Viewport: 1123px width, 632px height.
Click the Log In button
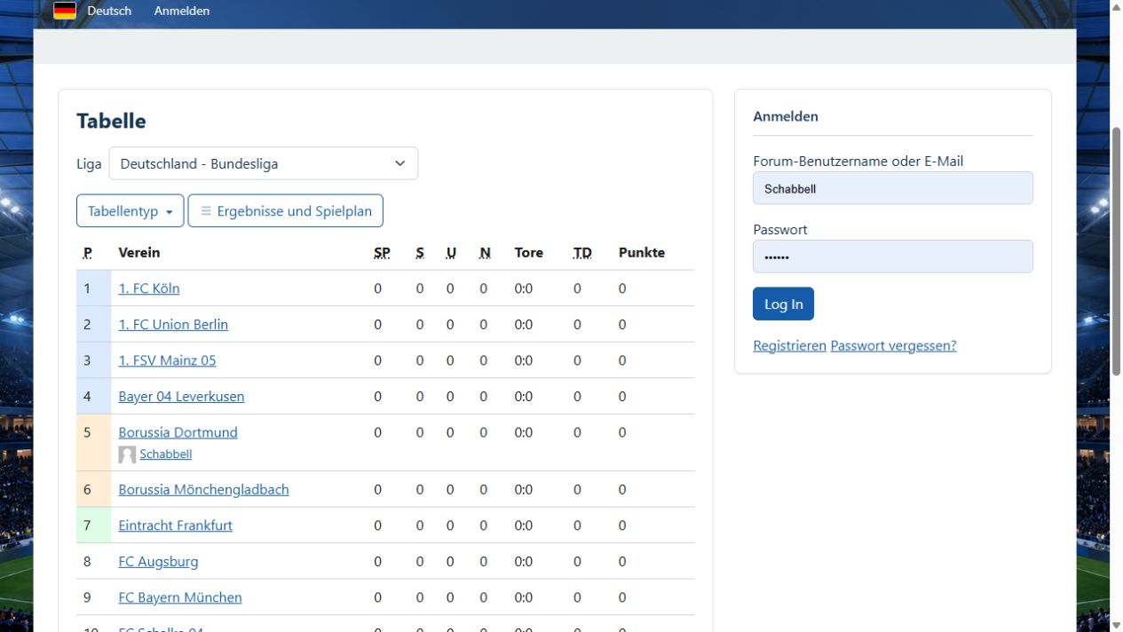click(x=783, y=304)
